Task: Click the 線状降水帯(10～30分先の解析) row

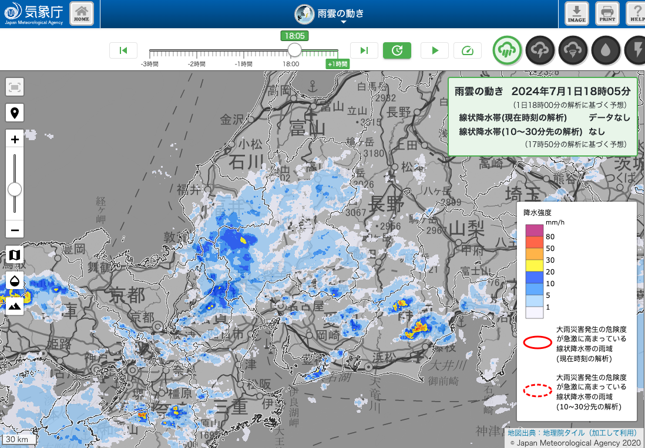Action: pos(532,131)
